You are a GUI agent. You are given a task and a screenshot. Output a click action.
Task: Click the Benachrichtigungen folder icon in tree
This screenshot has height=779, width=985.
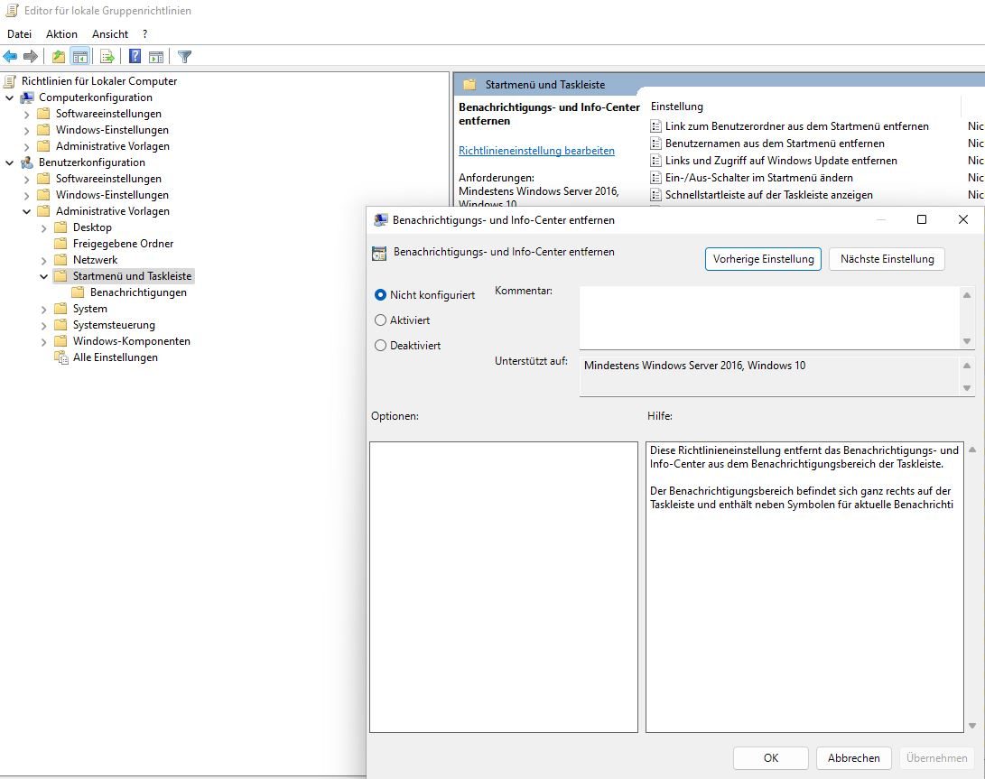coord(78,292)
